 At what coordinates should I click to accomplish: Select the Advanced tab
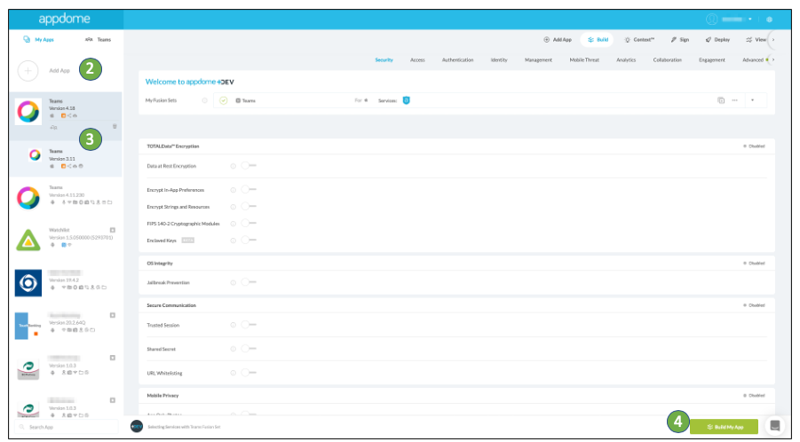[x=753, y=60]
